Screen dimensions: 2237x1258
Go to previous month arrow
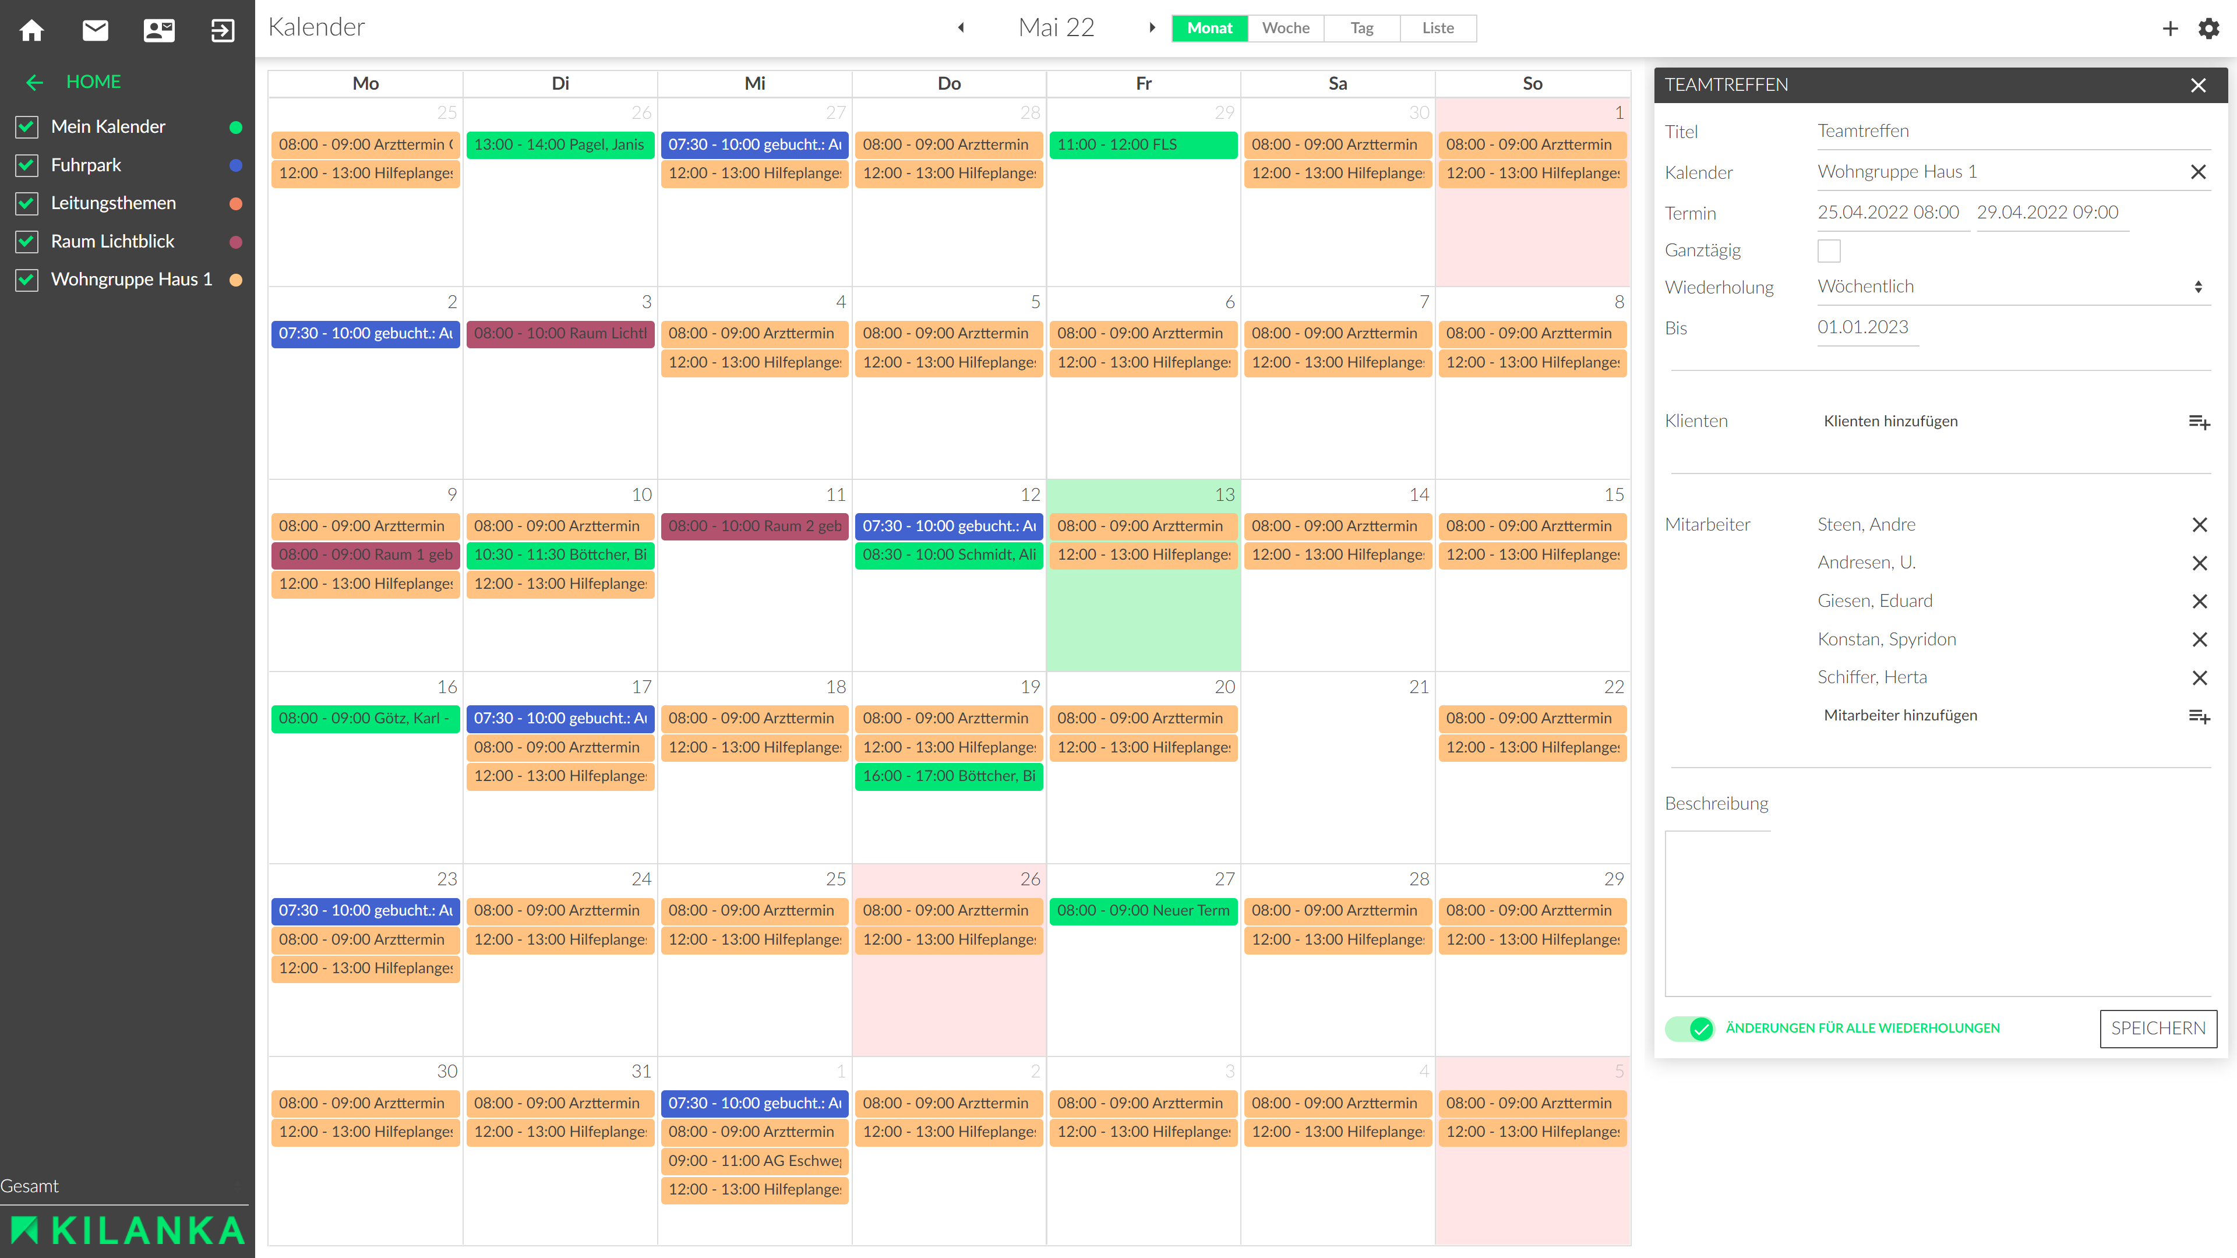click(x=961, y=28)
